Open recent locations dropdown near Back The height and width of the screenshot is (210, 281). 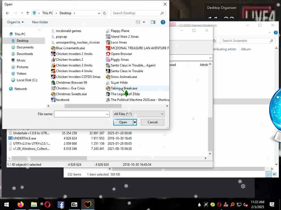(22, 13)
